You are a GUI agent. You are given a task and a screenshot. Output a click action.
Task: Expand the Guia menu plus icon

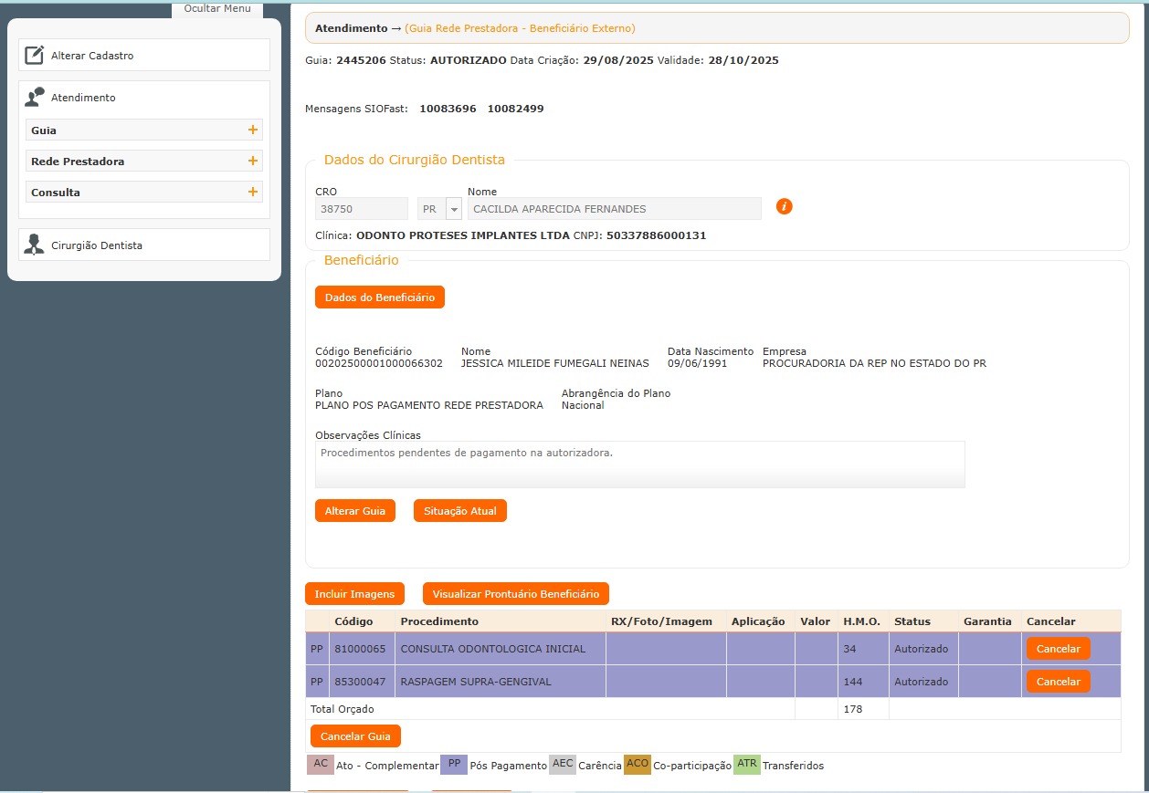253,130
